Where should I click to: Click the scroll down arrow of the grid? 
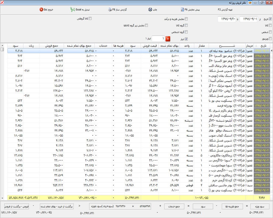[x=2, y=198]
